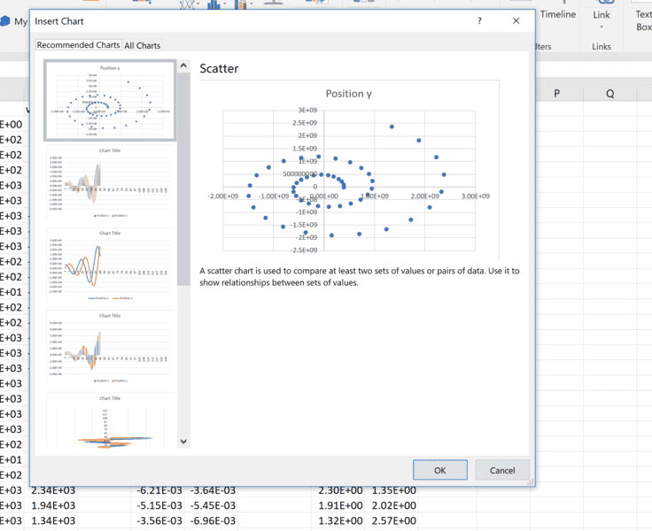Screen dimensions: 652x531
Task: Click the Timeline button in the ribbon
Action: [557, 15]
